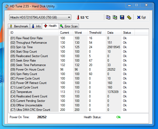Select the (04) Start/Stop Count row

(x=79, y=52)
